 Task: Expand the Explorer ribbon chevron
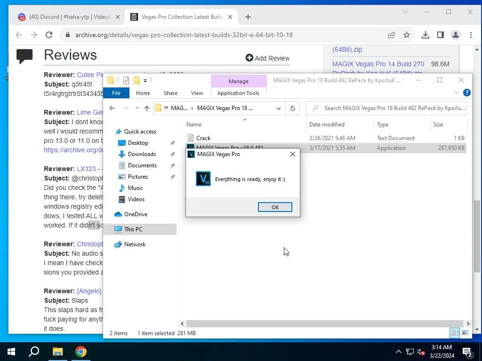tap(457, 93)
